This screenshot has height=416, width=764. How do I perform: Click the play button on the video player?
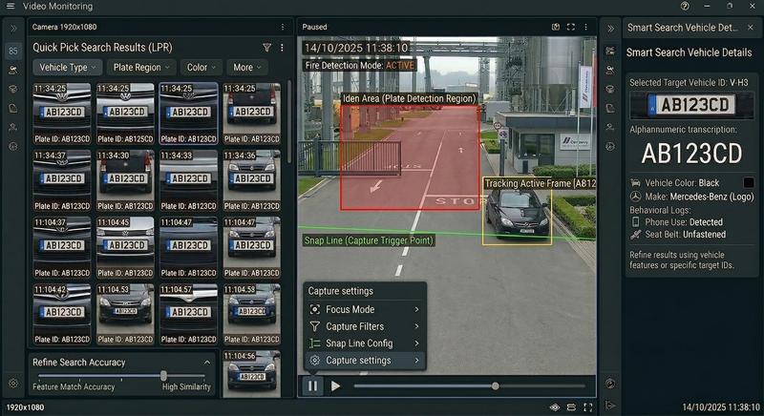coord(335,385)
